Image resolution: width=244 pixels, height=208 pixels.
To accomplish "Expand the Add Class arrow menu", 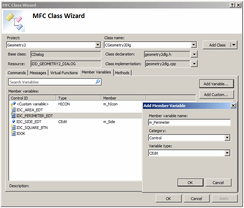I will pyautogui.click(x=234, y=45).
